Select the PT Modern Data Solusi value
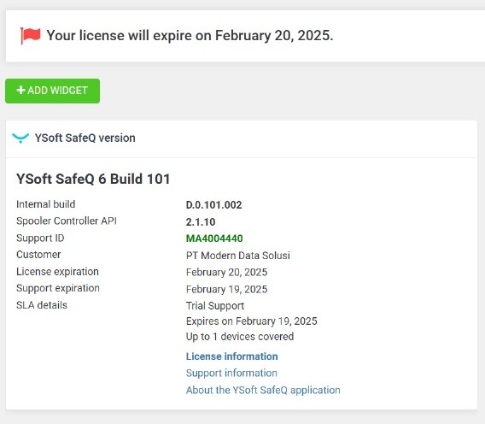 tap(238, 256)
